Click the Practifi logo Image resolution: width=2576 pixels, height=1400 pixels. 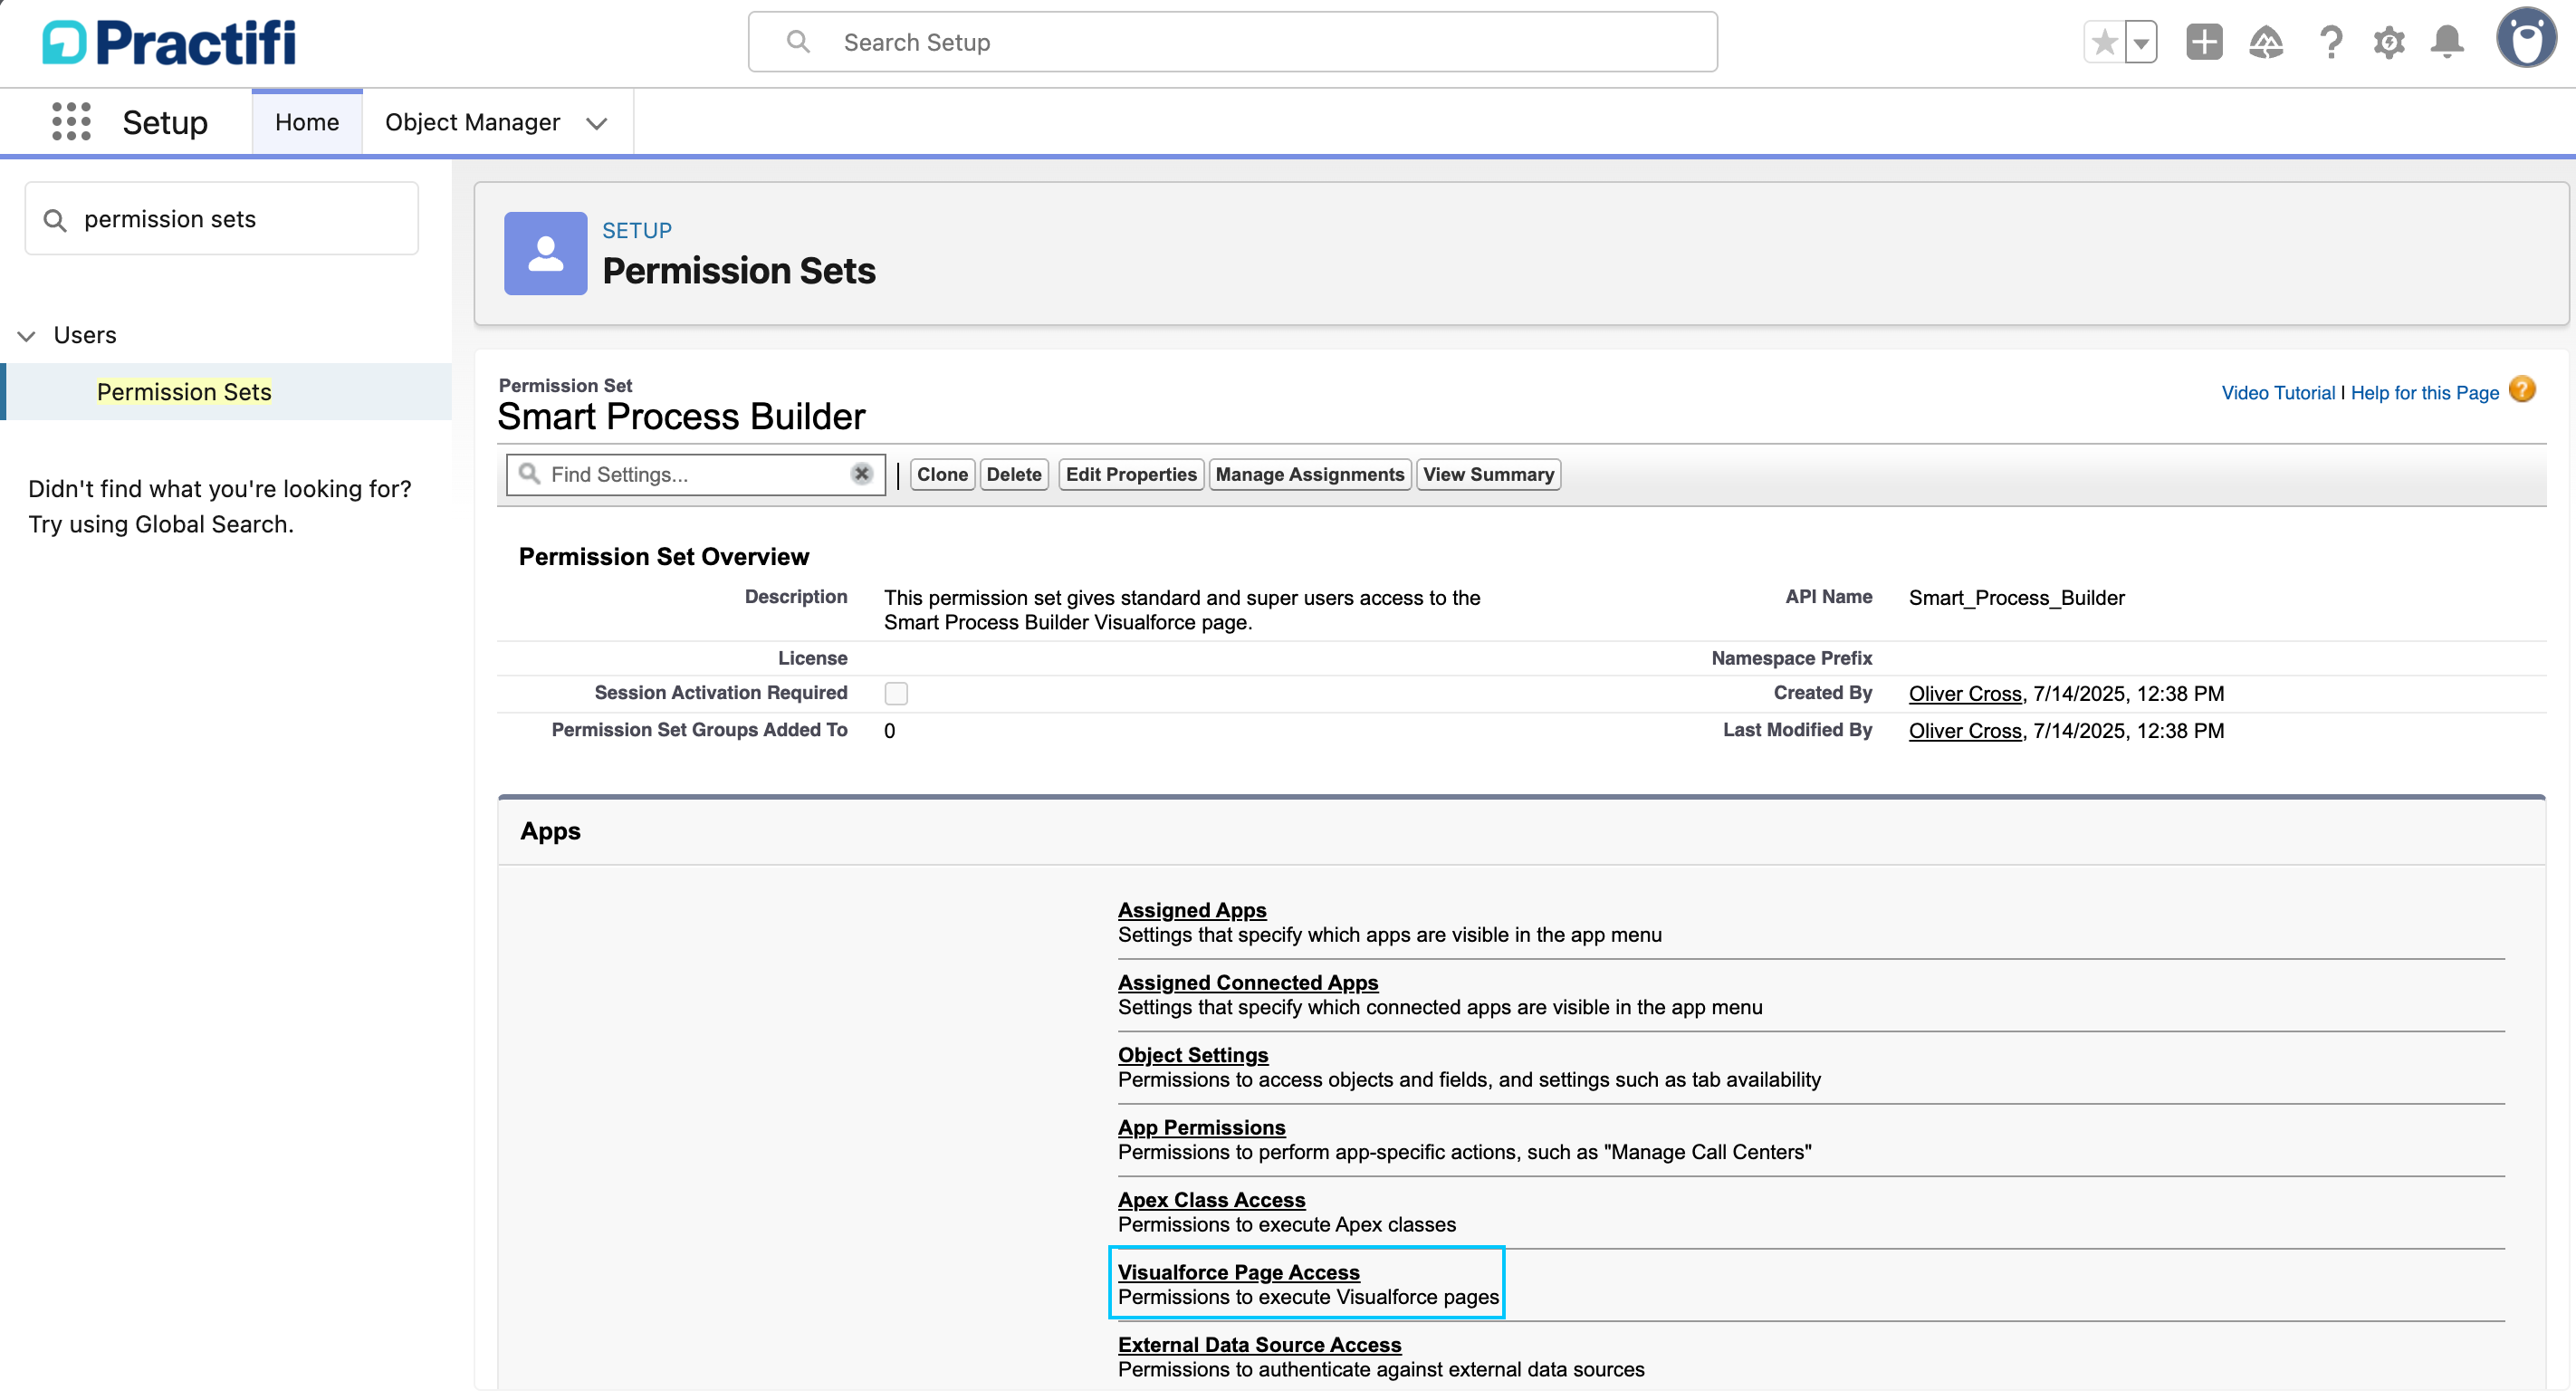tap(169, 42)
